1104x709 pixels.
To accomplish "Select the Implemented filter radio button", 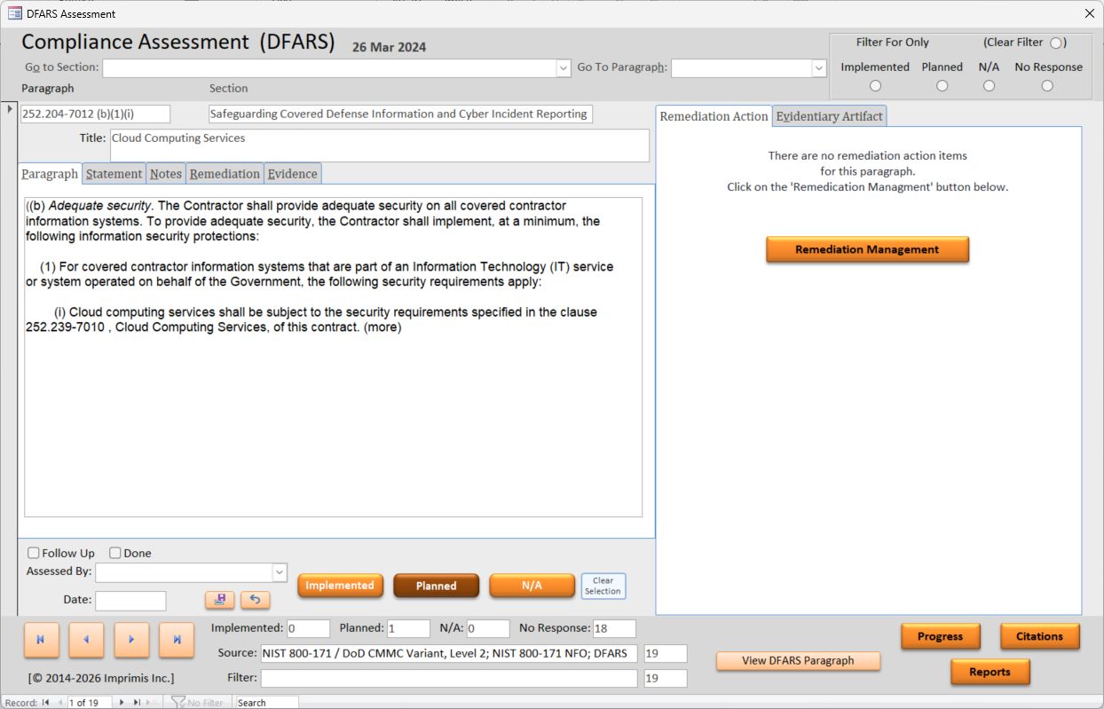I will [x=876, y=86].
